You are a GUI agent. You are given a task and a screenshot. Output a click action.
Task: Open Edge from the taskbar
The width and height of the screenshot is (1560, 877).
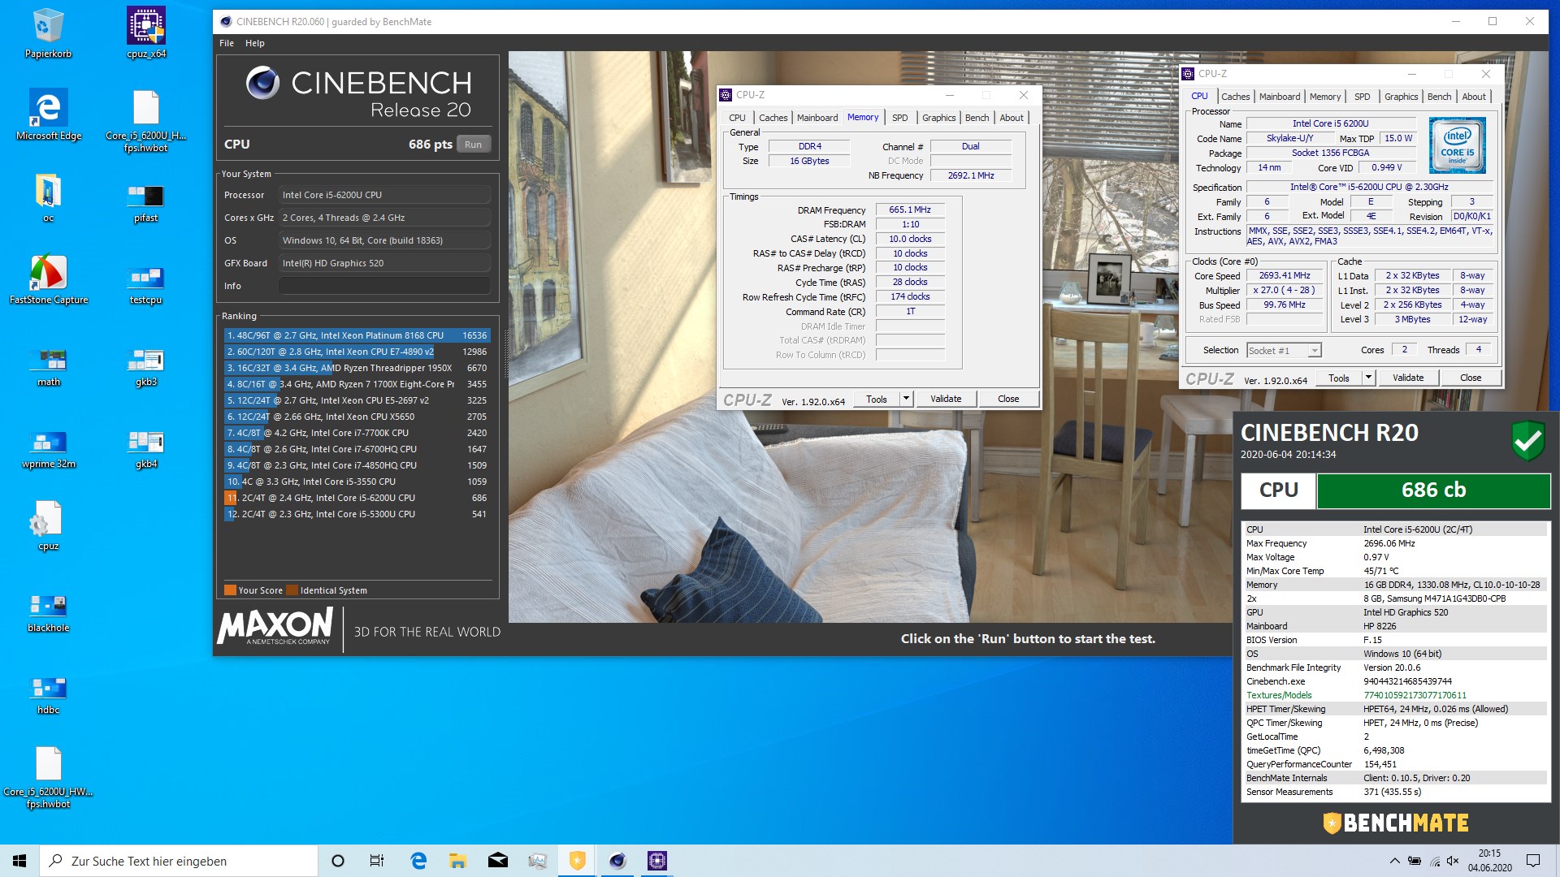point(418,861)
